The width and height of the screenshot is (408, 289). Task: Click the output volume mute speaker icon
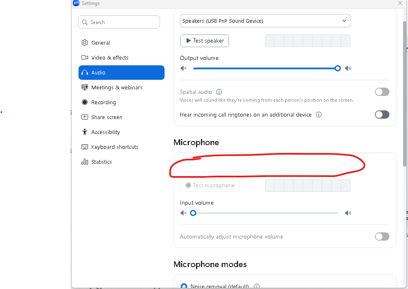[x=184, y=68]
